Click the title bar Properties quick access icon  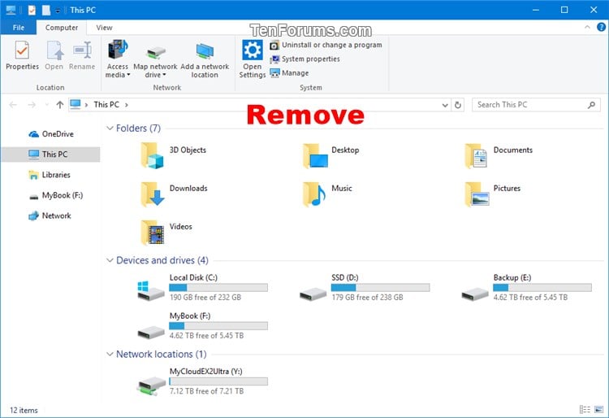coord(32,10)
